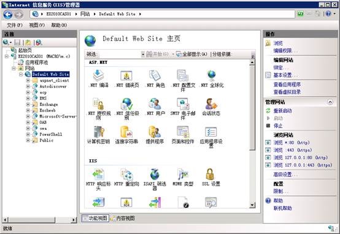
Task: Click the 高级设置 action link
Action: [x=285, y=174]
